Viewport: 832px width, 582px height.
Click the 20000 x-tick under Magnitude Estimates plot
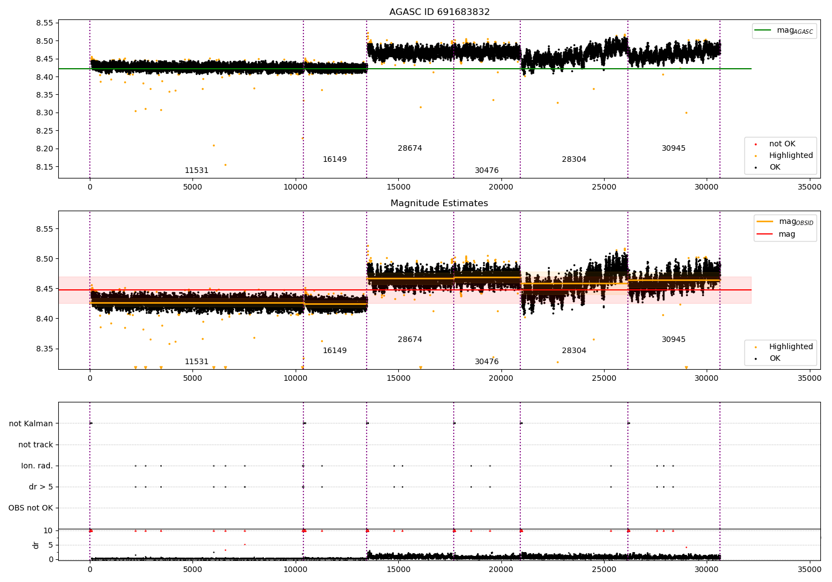click(x=501, y=378)
